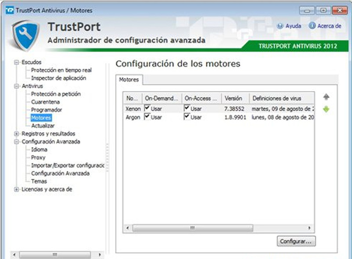This screenshot has width=352, height=259.
Task: Click version value 7.38552
Action: [x=234, y=109]
